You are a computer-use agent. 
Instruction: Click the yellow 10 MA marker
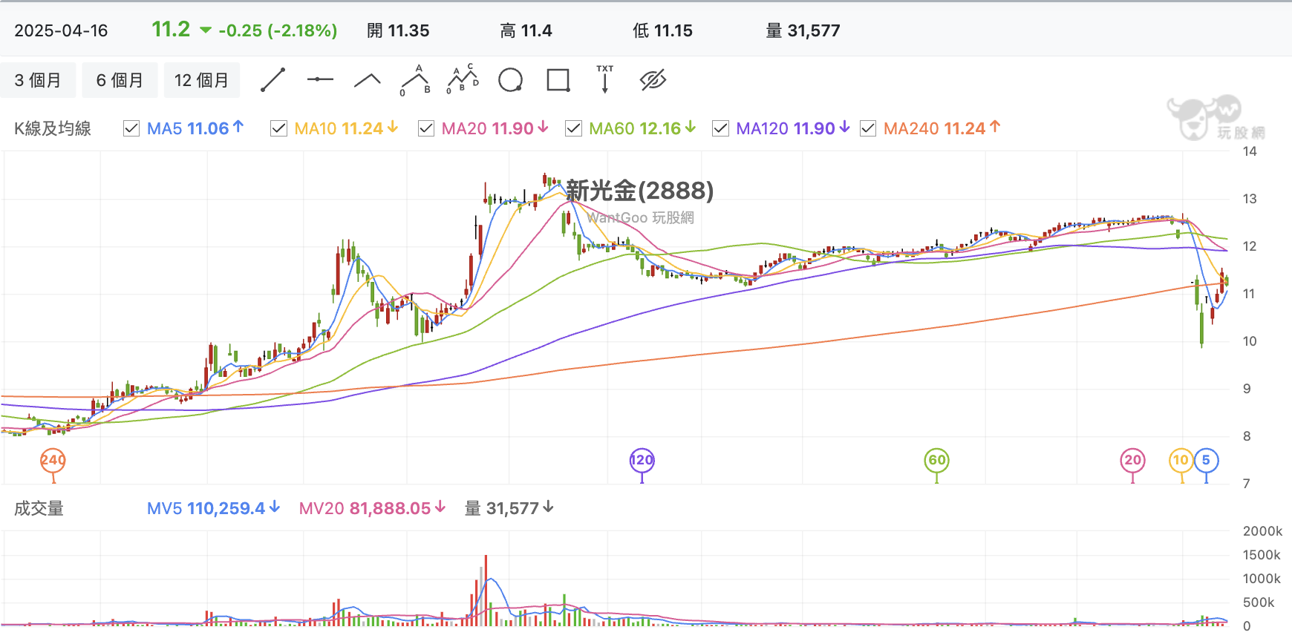[1181, 461]
